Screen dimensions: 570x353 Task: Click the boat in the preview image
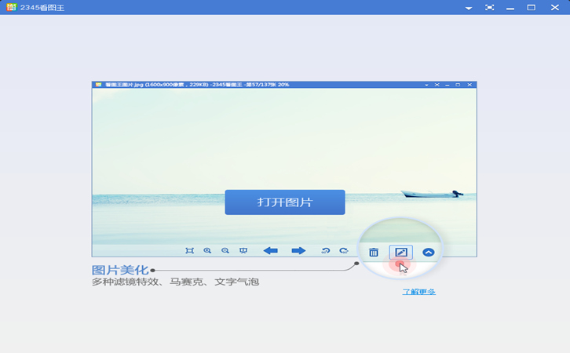click(x=430, y=193)
